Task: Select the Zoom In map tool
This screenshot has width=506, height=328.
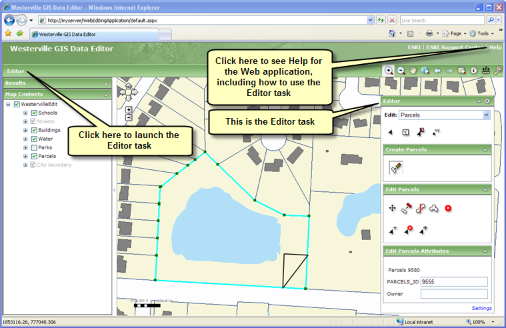Action: (389, 70)
